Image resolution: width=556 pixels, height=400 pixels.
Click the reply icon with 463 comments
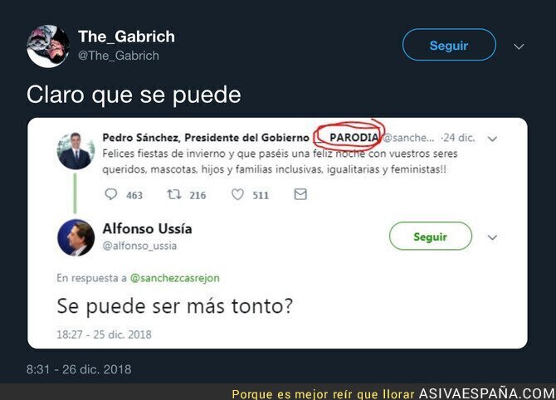111,194
